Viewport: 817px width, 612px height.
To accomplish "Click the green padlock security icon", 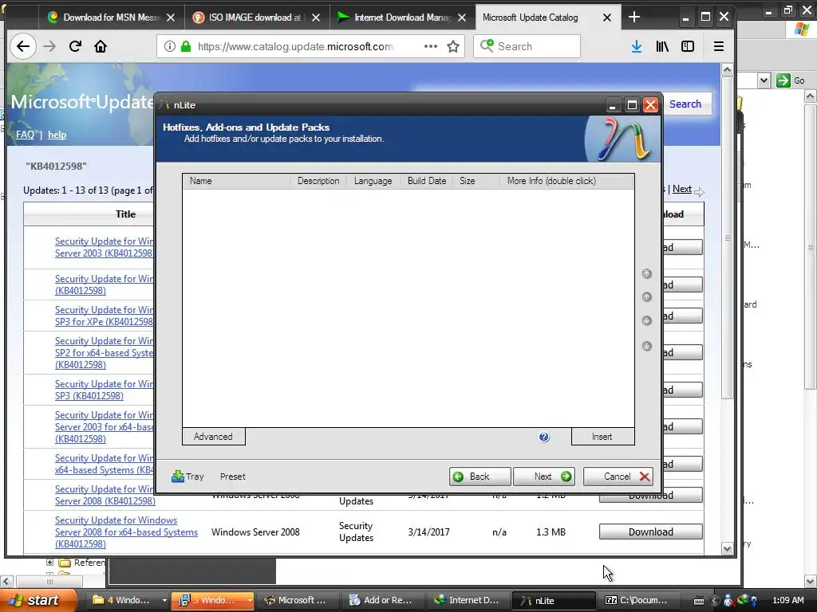I will pyautogui.click(x=185, y=46).
